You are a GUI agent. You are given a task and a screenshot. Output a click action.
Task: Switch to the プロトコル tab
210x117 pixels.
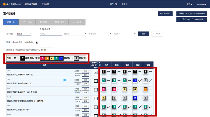27,22
